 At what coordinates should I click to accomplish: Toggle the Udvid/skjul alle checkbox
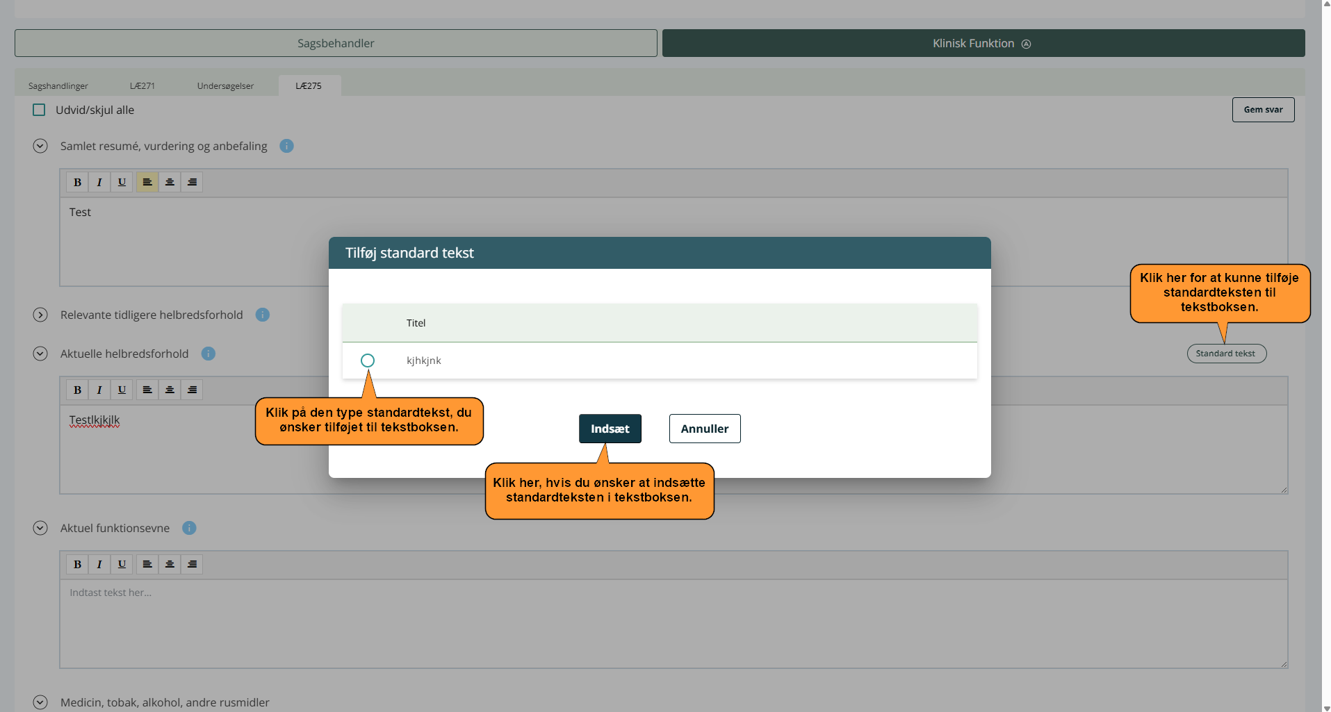40,110
